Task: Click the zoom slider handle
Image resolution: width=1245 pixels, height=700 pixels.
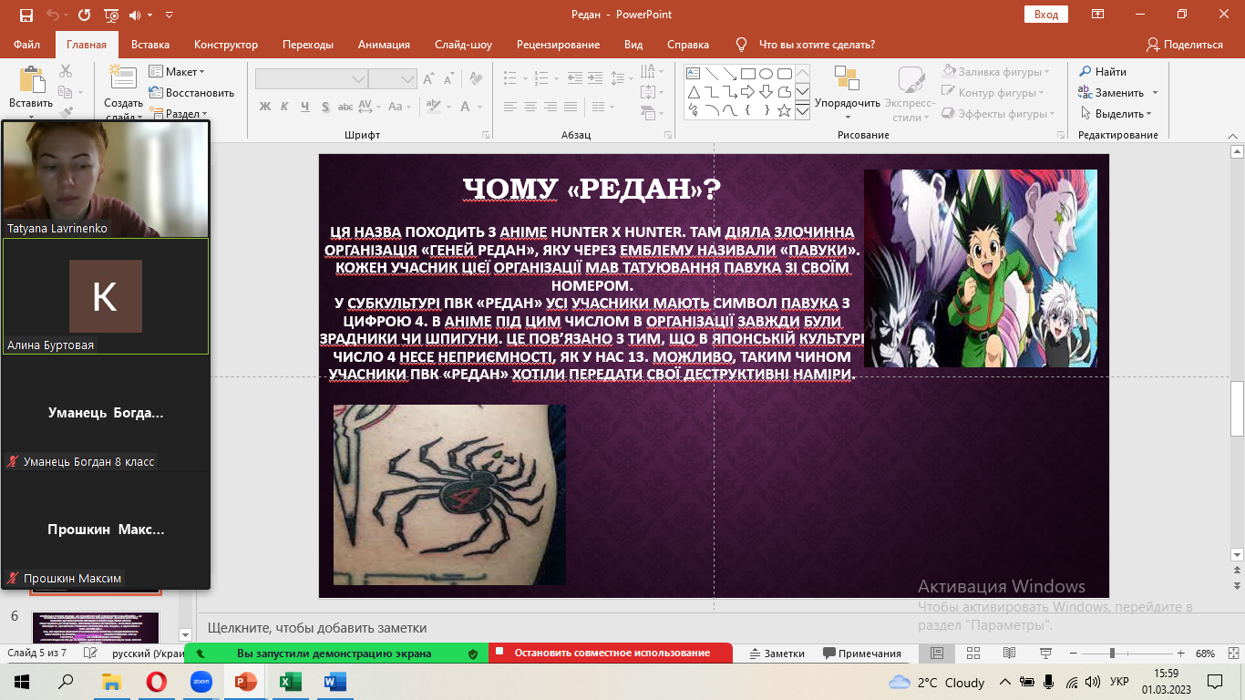Action: tap(1112, 654)
